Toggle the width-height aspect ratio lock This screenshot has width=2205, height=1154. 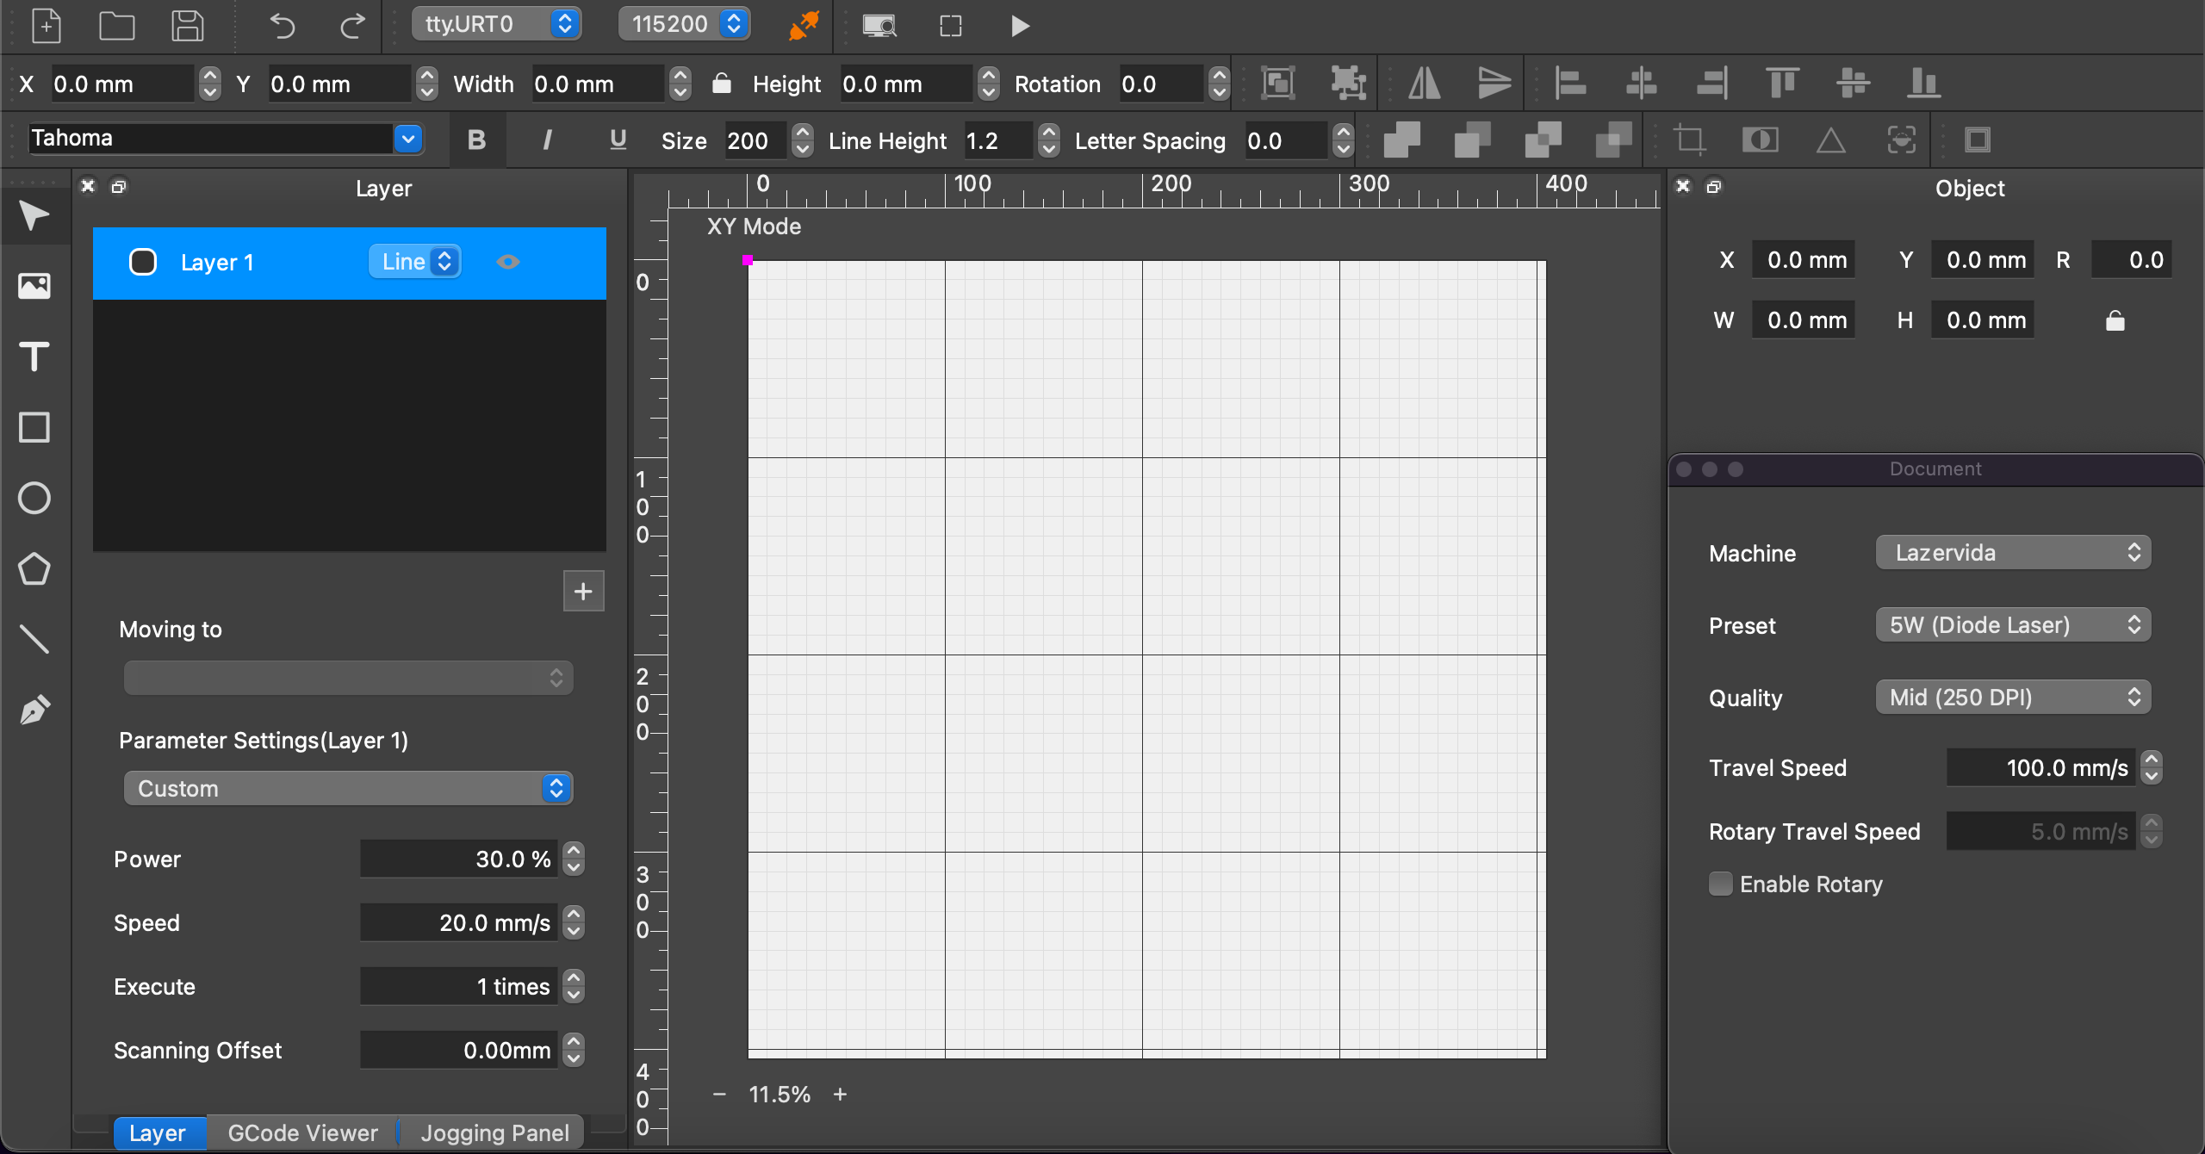tap(722, 83)
